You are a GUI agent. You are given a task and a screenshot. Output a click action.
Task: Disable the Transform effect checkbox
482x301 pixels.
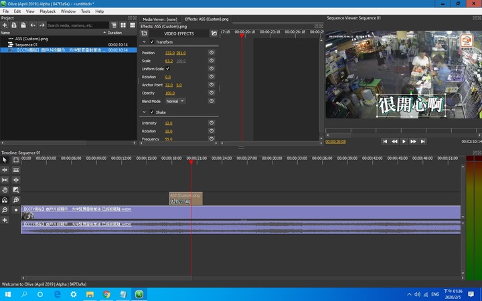coord(152,41)
